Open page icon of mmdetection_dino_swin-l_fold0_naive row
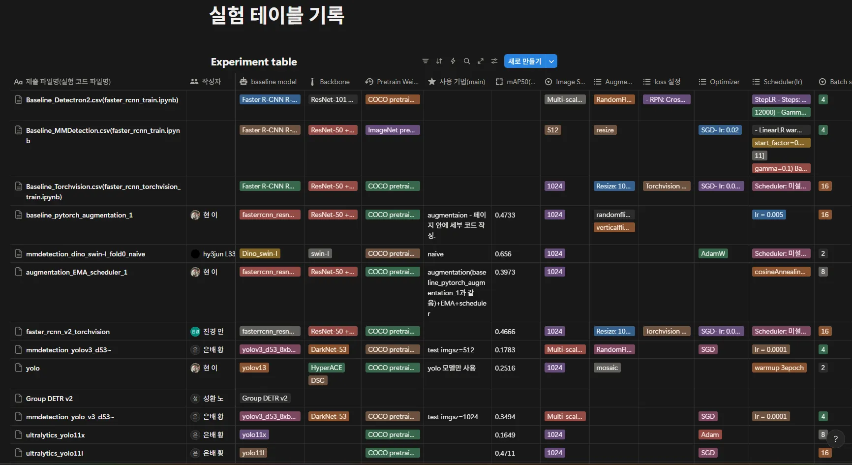852x465 pixels. (19, 254)
